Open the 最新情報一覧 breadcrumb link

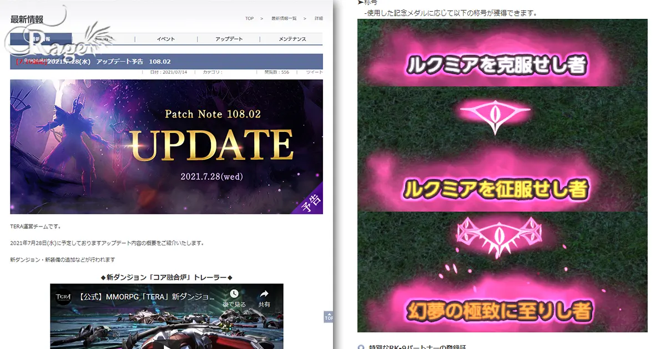point(284,18)
